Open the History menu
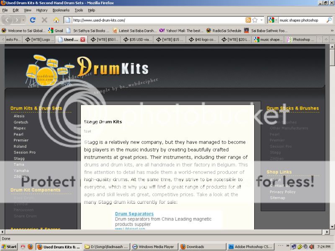The height and width of the screenshot is (251, 335). (x=42, y=10)
